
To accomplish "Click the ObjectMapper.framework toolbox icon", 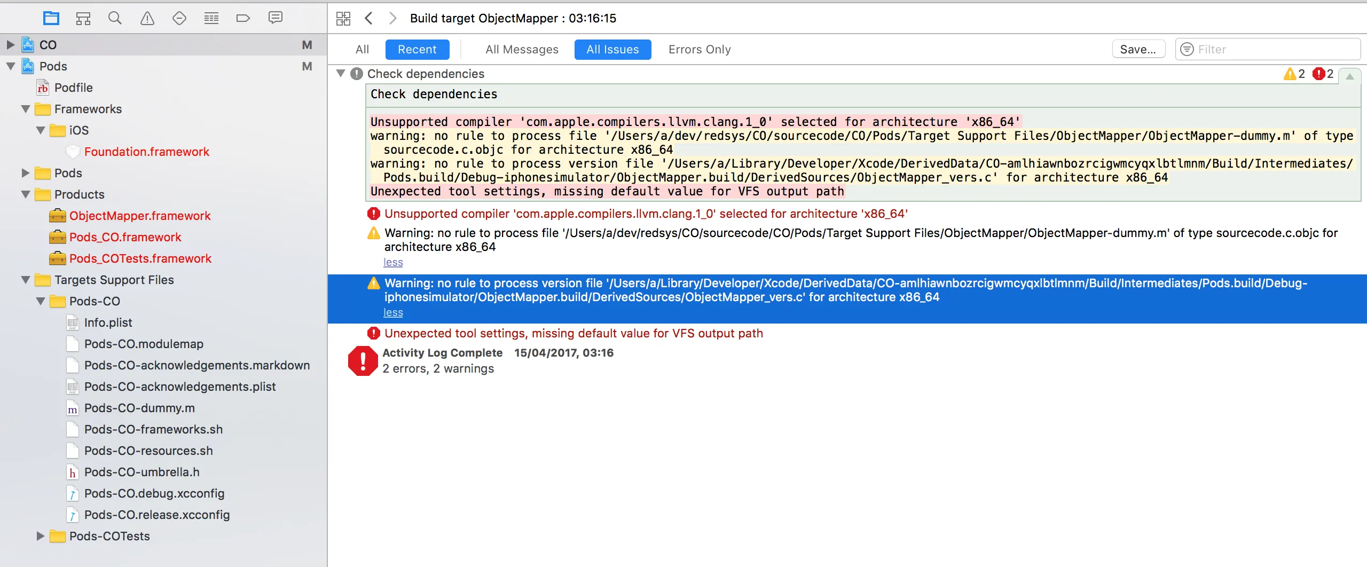I will [58, 216].
